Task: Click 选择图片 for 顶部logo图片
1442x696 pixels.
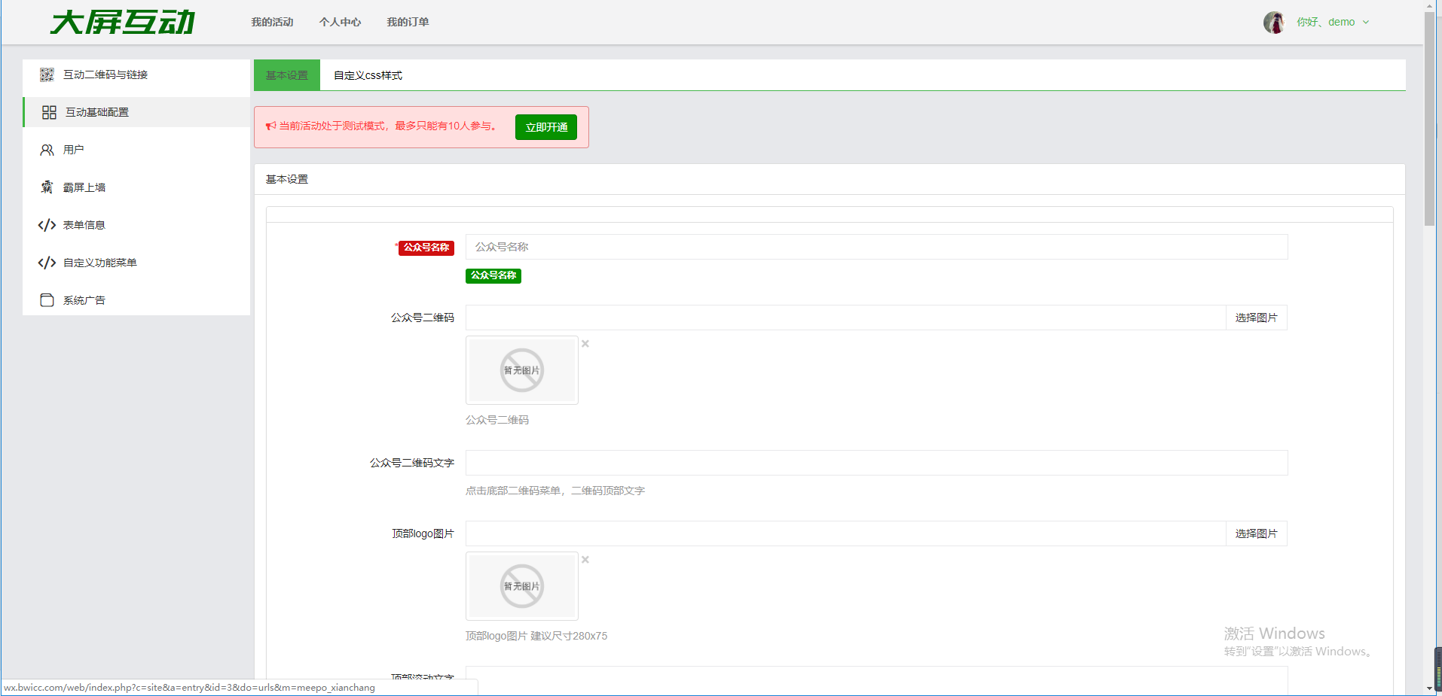Action: pos(1256,533)
